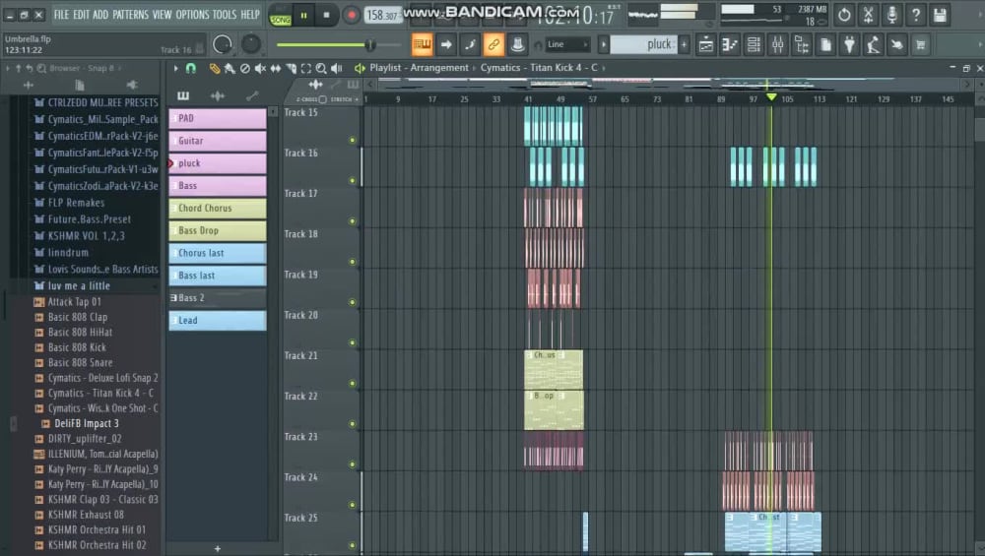Click the floppy disk save icon
The image size is (985, 556).
[x=940, y=15]
